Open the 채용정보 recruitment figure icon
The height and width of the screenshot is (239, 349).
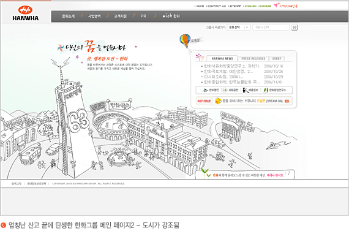245,90
